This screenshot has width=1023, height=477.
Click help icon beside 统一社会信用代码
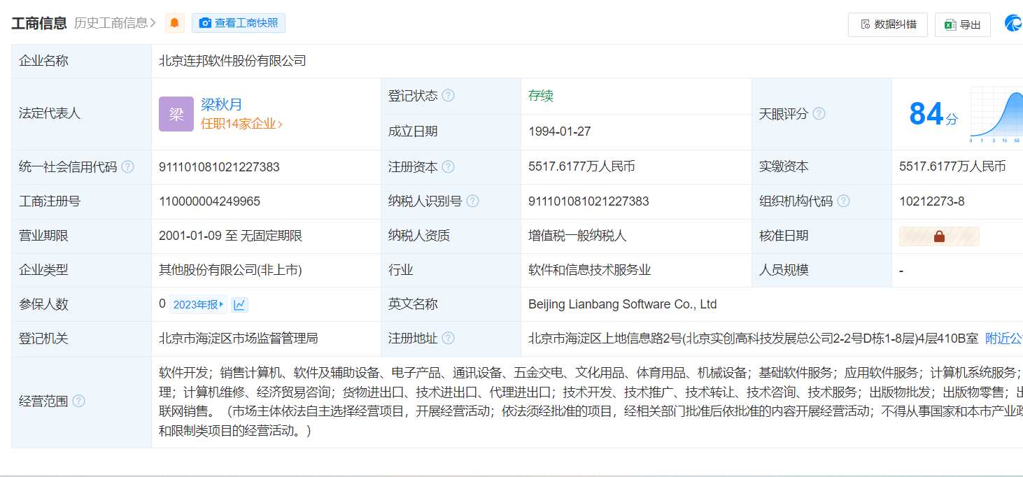coord(127,167)
